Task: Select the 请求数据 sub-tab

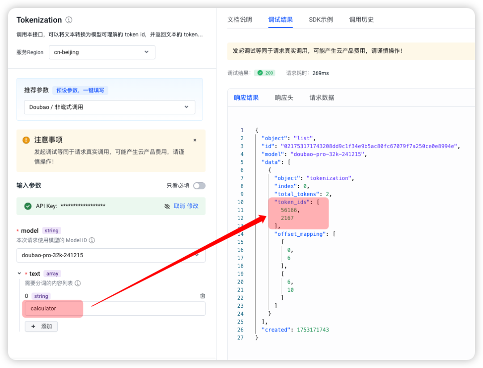Action: coord(322,98)
